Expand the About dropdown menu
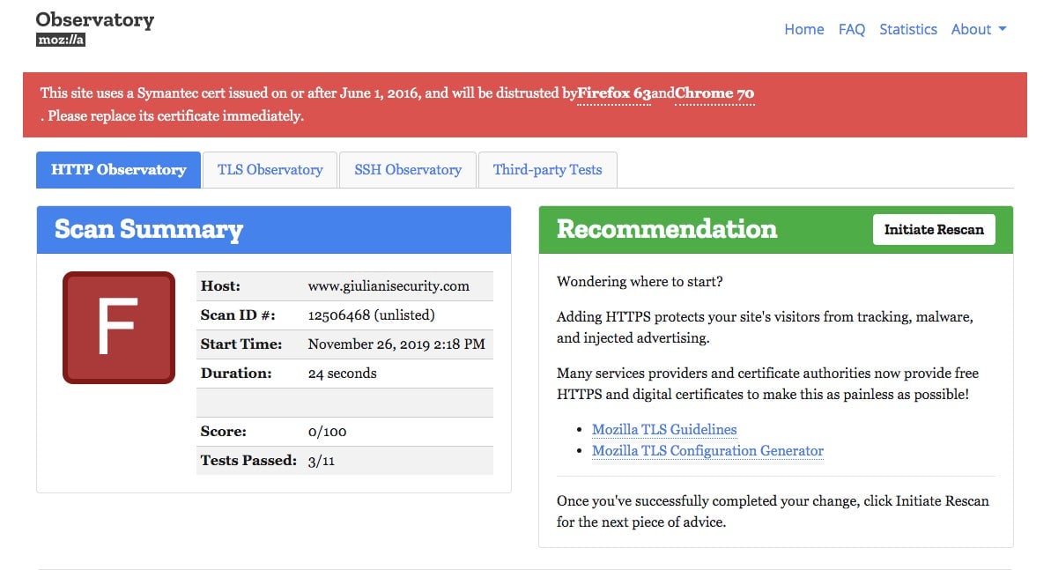Screen dimensions: 1051x570 point(979,29)
